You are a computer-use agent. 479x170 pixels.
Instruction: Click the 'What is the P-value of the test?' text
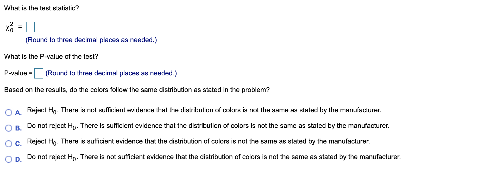pyautogui.click(x=51, y=56)
